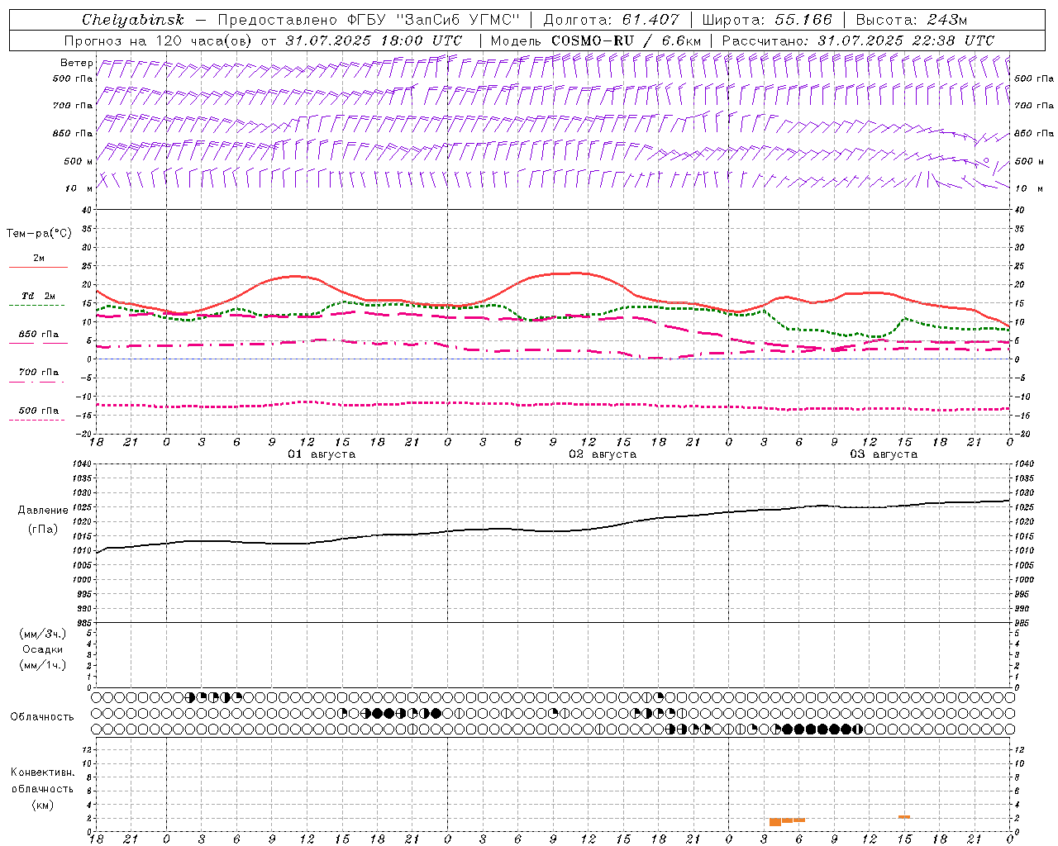1058x846 pixels.
Task: Click the small orange convective bar at hour 15
Action: [x=904, y=817]
